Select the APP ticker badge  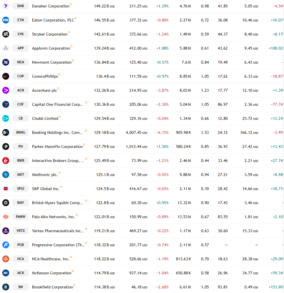coord(21,48)
